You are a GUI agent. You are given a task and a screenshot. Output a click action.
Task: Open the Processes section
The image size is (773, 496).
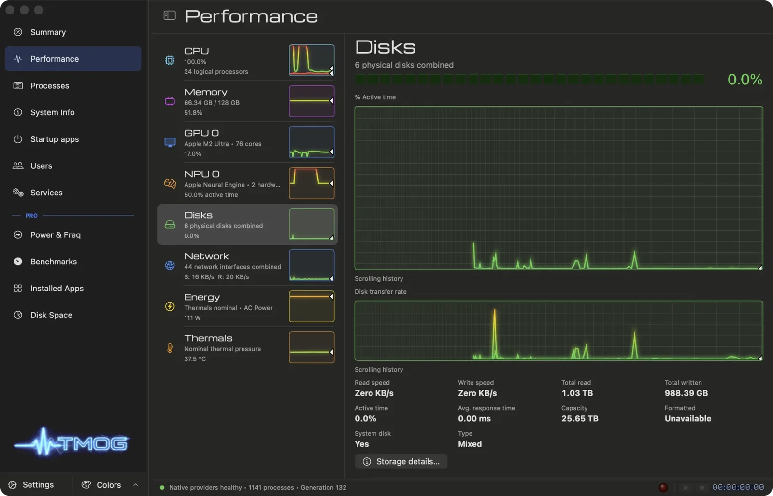pyautogui.click(x=73, y=86)
